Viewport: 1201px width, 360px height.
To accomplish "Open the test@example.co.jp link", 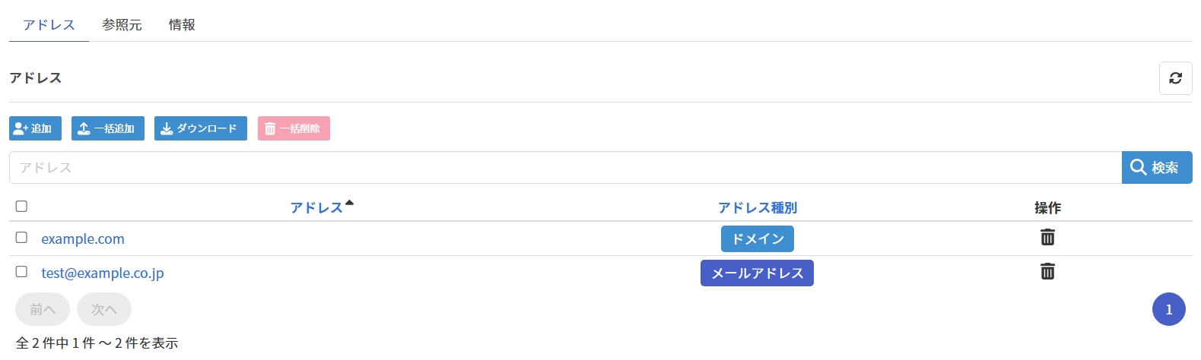I will [103, 273].
